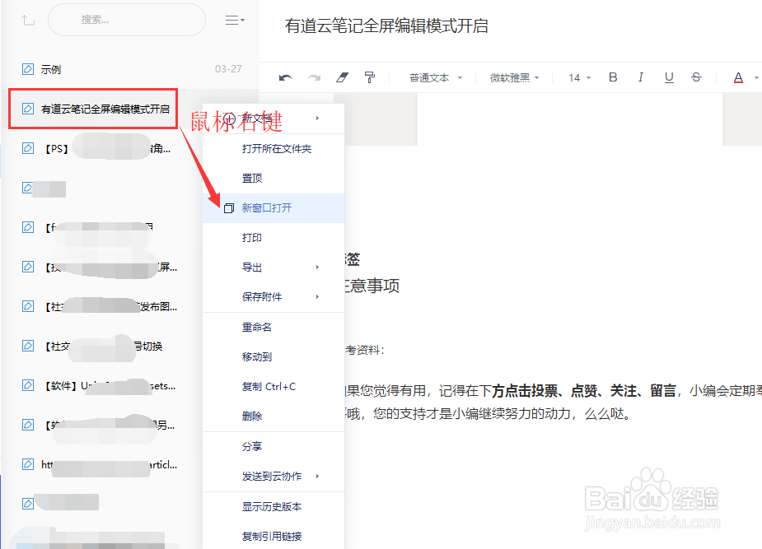This screenshot has width=762, height=549.
Task: Toggle bold formatting with the B button
Action: [613, 77]
